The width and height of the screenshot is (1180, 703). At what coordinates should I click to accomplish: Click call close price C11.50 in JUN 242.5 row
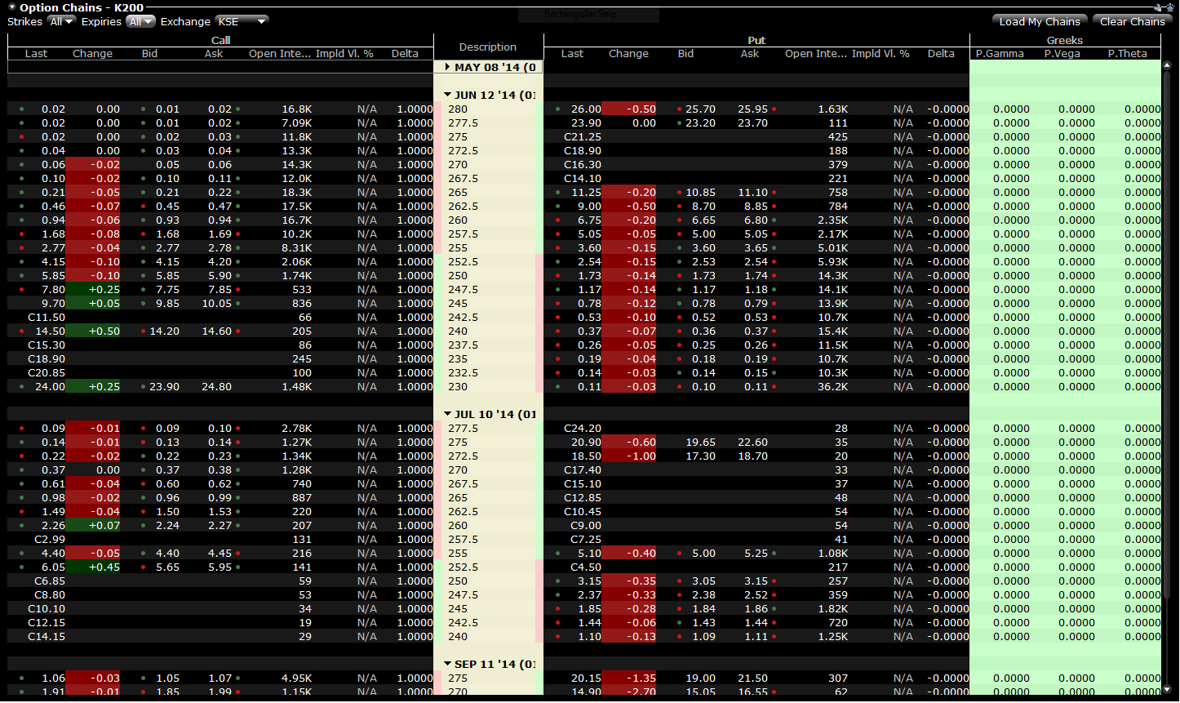click(x=47, y=318)
